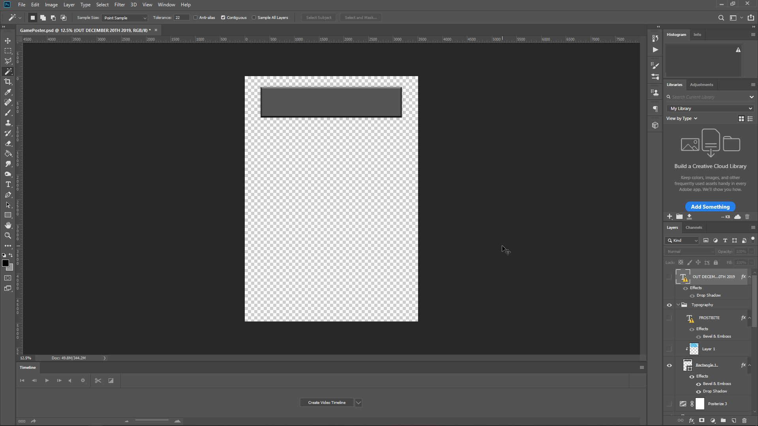The image size is (758, 426).
Task: Click the split at playhead scissors icon
Action: point(98,381)
